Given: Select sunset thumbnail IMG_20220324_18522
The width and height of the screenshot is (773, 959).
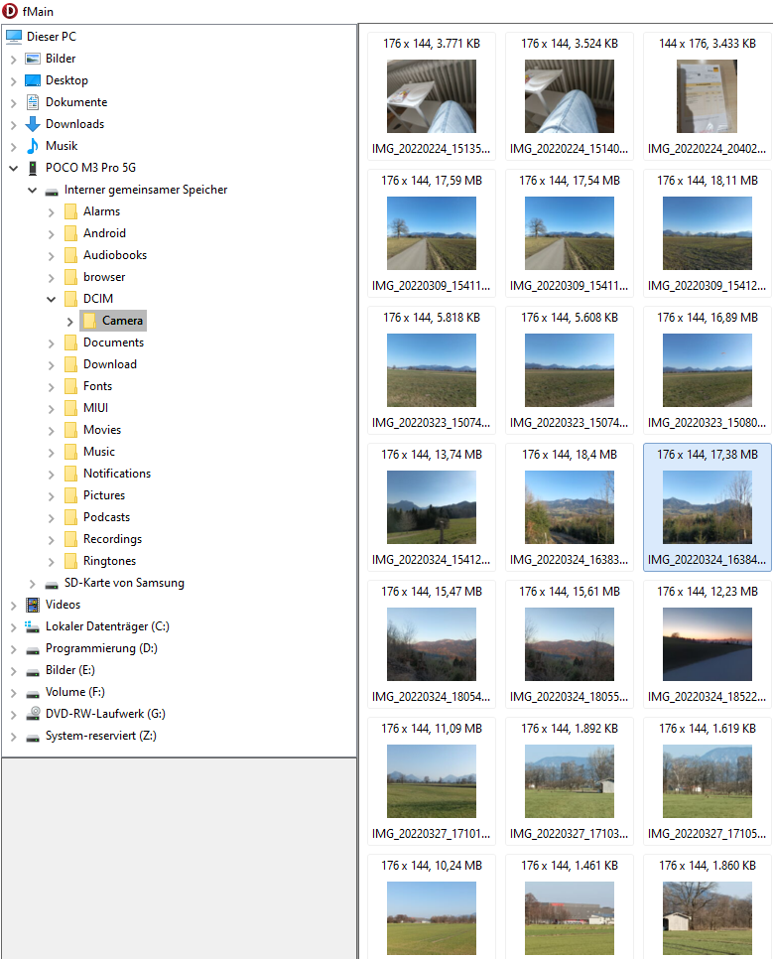Looking at the screenshot, I should (707, 644).
